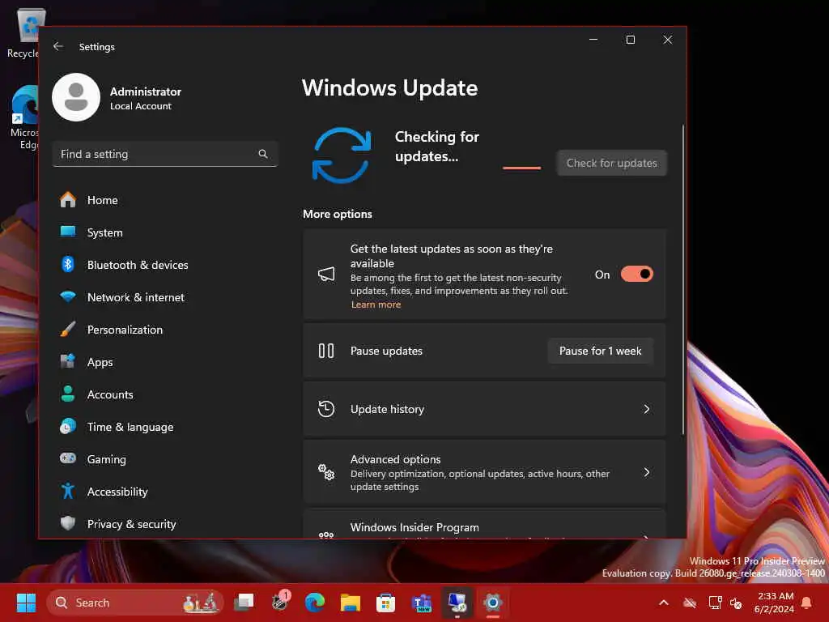The height and width of the screenshot is (622, 829).
Task: Open File Explorer from the taskbar
Action: pyautogui.click(x=350, y=603)
